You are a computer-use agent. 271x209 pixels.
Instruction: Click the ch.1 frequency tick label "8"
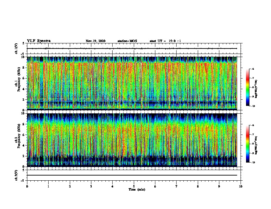24,68
